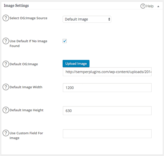Uncheck Use Default If No Image Found
Screen dimensions: 164x156
point(65,41)
